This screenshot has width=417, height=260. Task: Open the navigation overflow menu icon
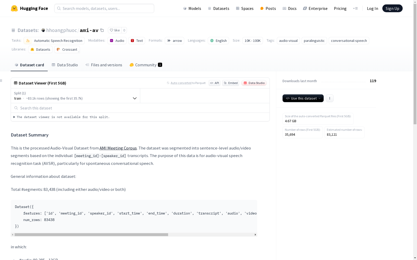[355, 8]
